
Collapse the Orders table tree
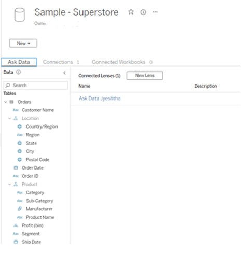point(6,102)
